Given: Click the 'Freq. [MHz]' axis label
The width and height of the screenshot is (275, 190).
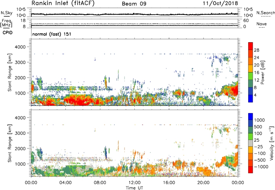Looking at the screenshot, I should (6, 23).
